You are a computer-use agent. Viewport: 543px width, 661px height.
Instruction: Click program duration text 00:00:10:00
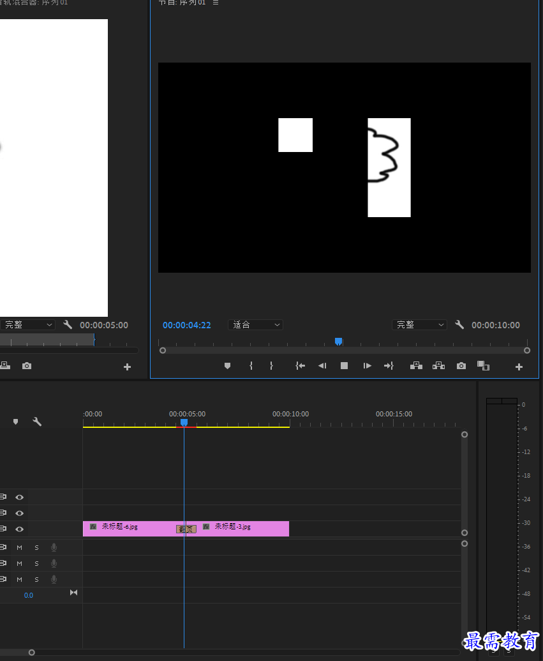496,326
